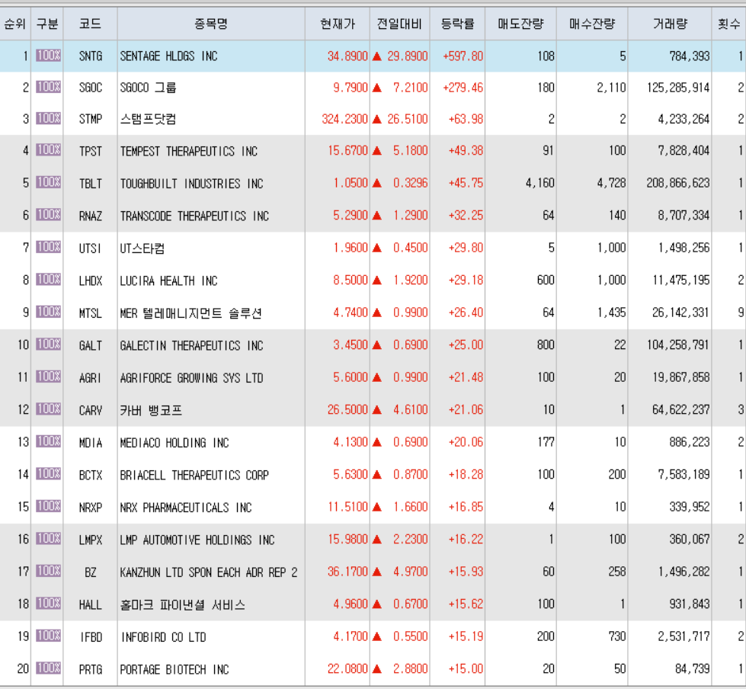
Task: Select BRIACELL THERAPEUTICS CORP row
Action: tap(373, 475)
